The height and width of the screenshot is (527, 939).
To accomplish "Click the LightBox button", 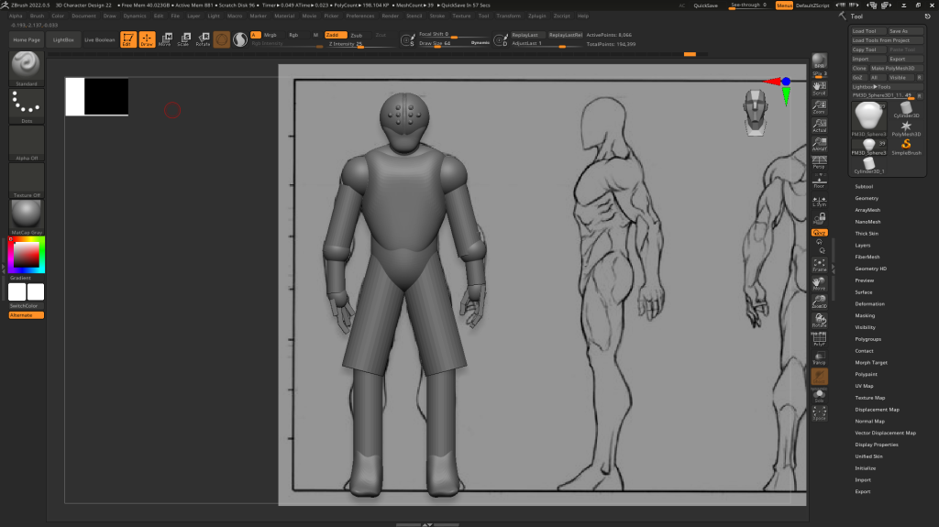I will click(64, 40).
